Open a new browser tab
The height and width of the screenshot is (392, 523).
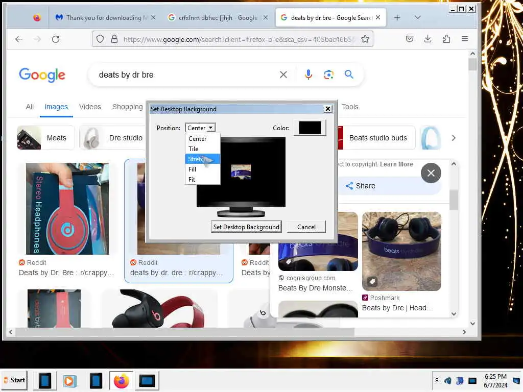coord(397,18)
